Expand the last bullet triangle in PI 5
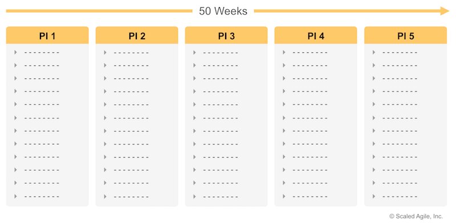This screenshot has height=223, width=456. coord(374,196)
